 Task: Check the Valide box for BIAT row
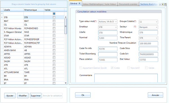click(54, 21)
